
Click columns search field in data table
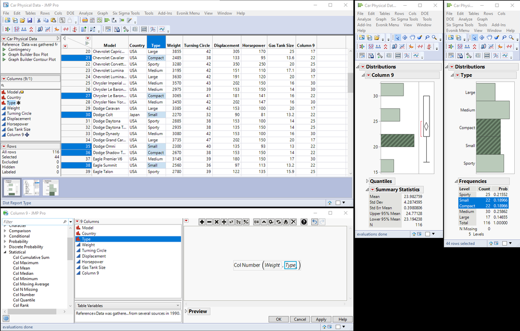[x=31, y=85]
